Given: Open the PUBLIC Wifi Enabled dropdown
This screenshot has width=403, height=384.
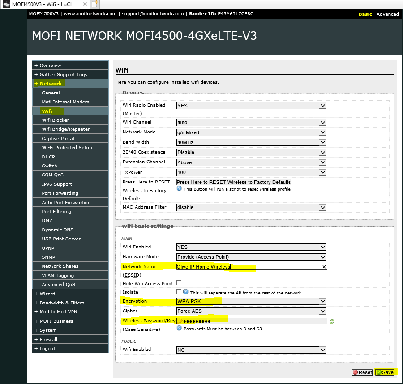Looking at the screenshot, I should pyautogui.click(x=251, y=350).
